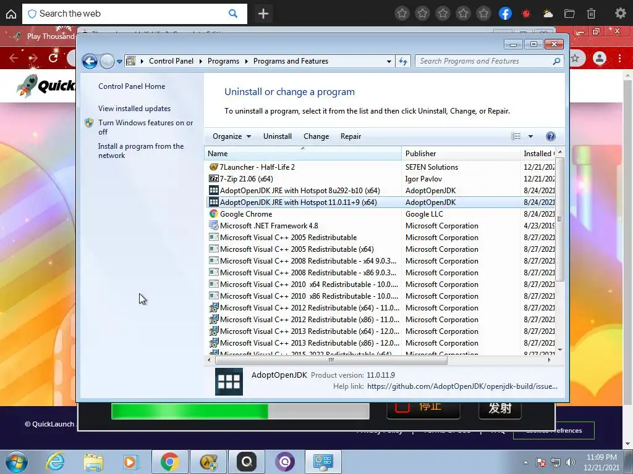633x474 pixels.
Task: Open a new tab with plus button
Action: coord(263,14)
